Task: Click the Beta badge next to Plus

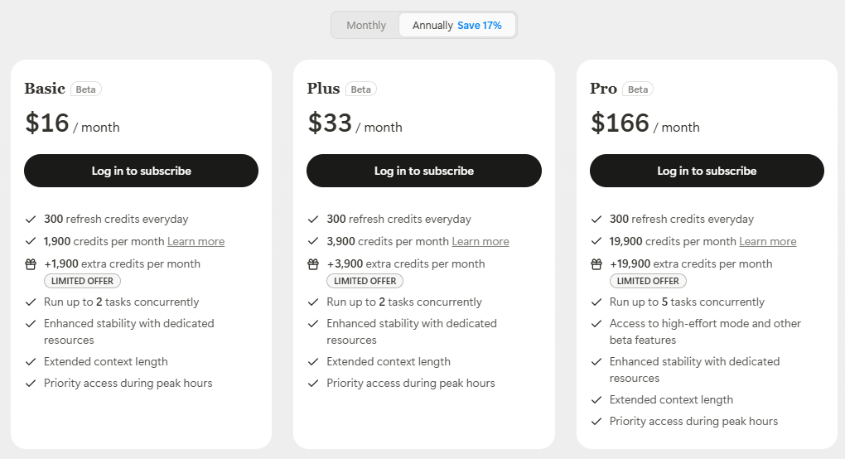Action: tap(360, 89)
